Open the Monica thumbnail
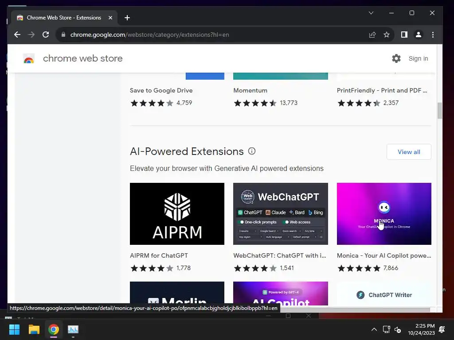454x340 pixels. (384, 214)
